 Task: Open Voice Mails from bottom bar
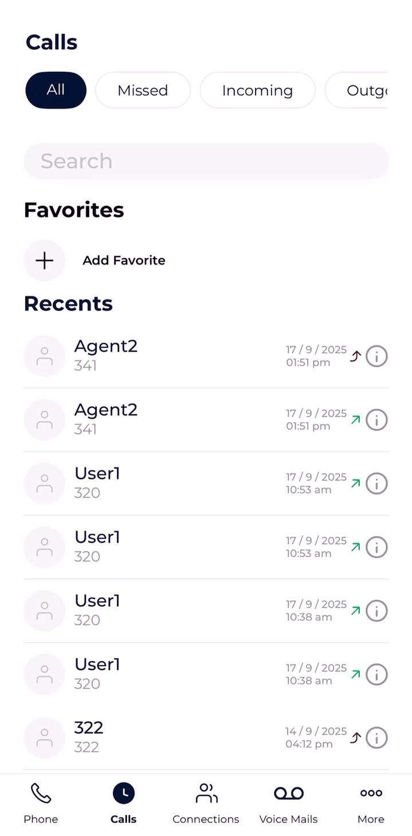[x=288, y=802]
